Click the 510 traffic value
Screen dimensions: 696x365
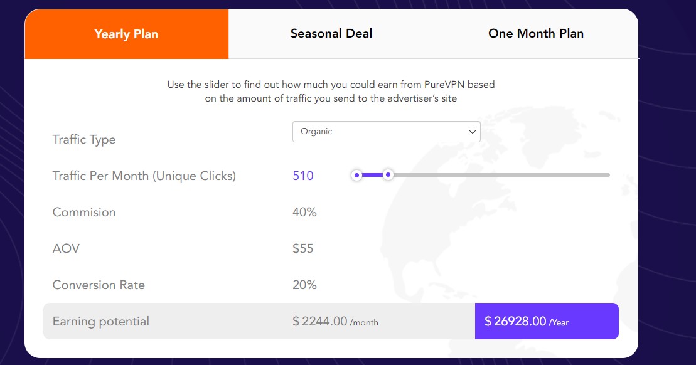click(x=303, y=176)
